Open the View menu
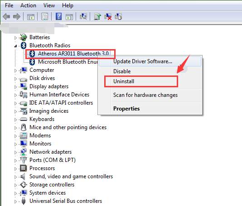Image resolution: width=242 pixels, height=206 pixels. coord(49,5)
